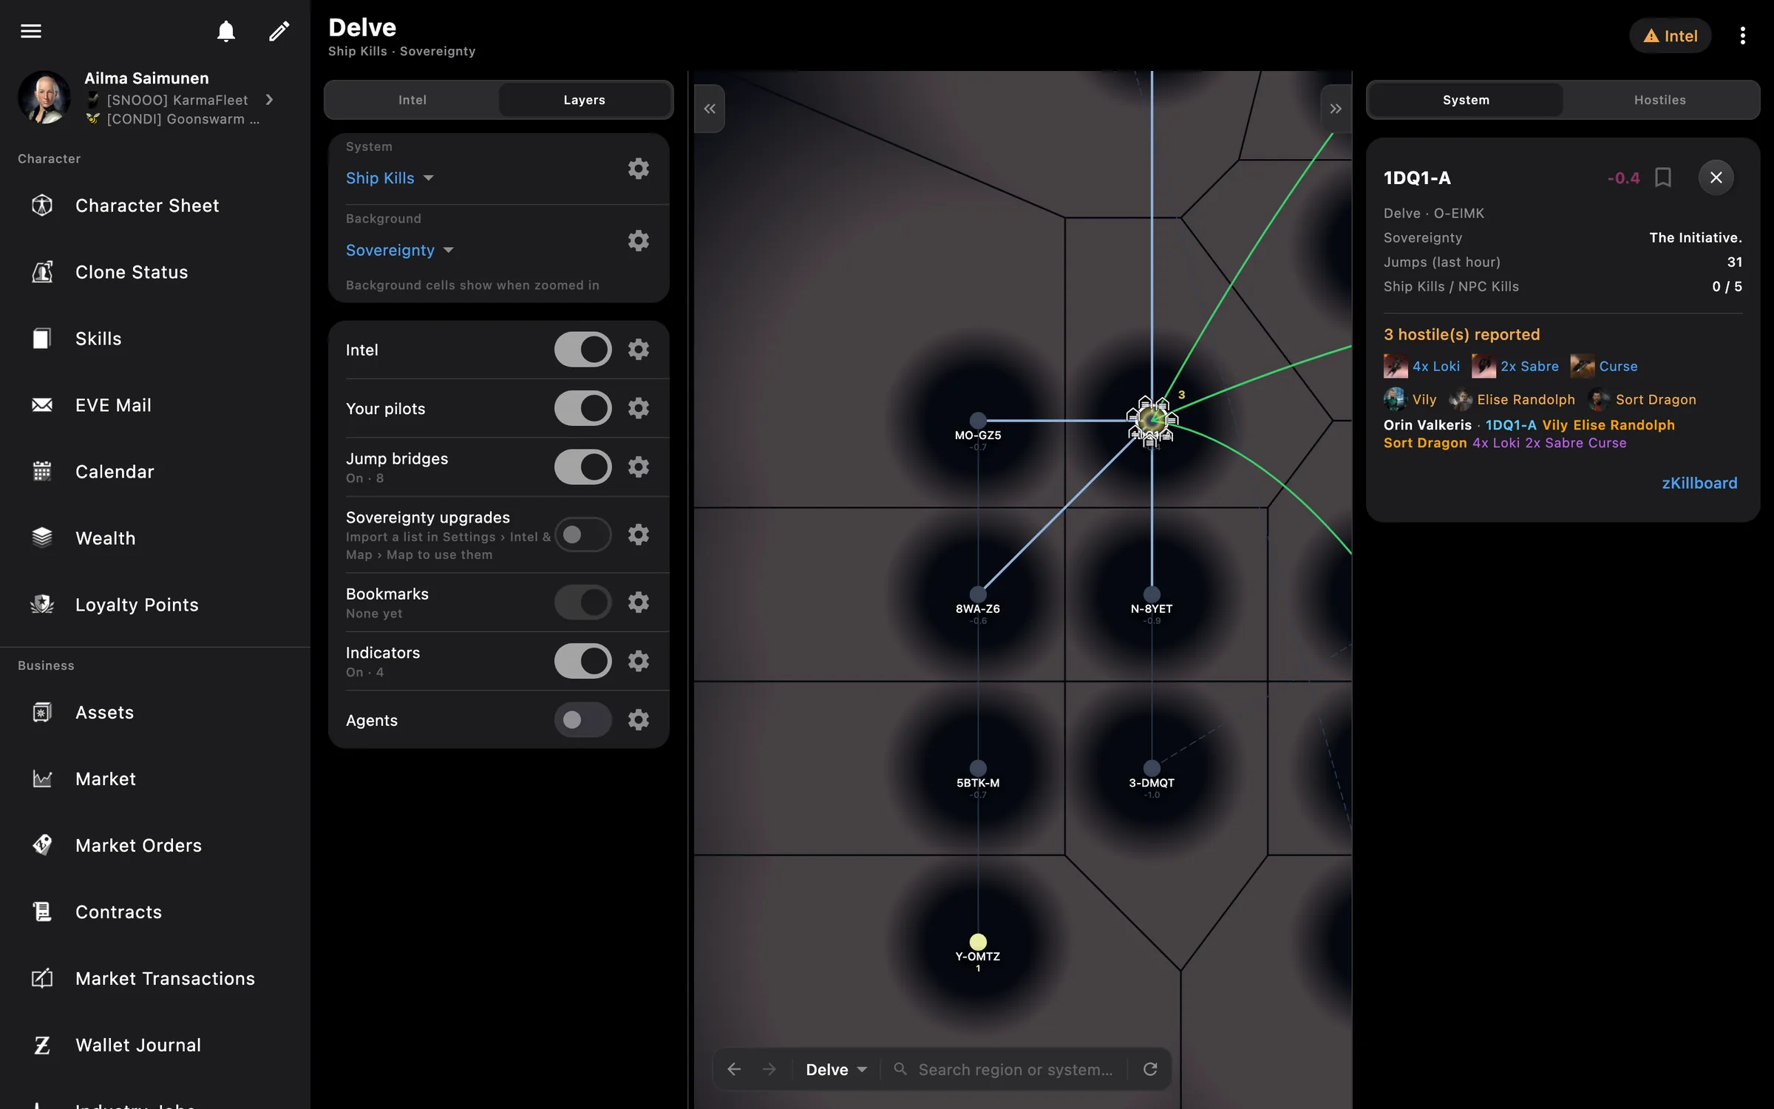Image resolution: width=1774 pixels, height=1109 pixels.
Task: Select the System tab
Action: point(1466,100)
